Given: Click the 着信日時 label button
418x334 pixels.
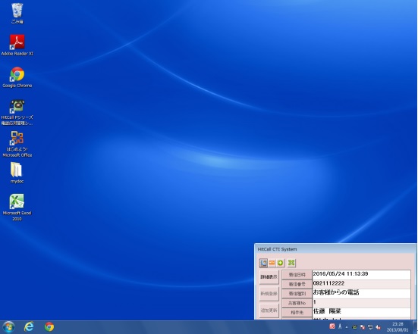Looking at the screenshot, I should [297, 275].
